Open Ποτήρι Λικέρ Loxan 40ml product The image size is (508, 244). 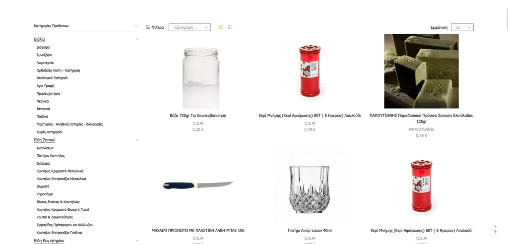310,231
